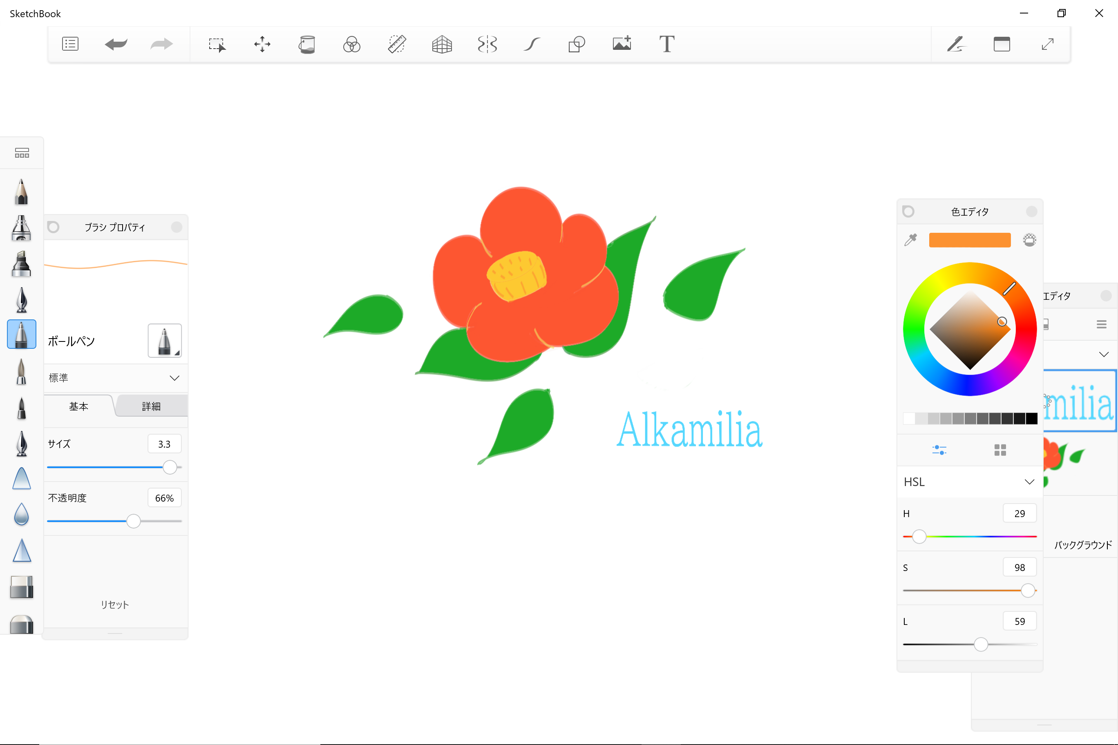The image size is (1118, 745).
Task: Click the blue cone brush in palette
Action: pyautogui.click(x=21, y=478)
